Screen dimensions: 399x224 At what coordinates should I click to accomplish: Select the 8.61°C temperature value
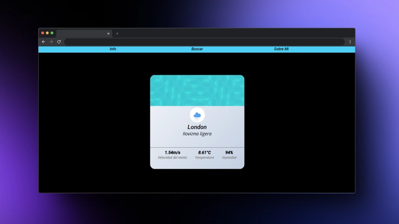click(204, 152)
